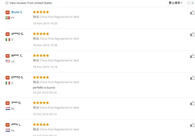Mark D***O S.'s review as helpful
The height and width of the screenshot is (136, 195).
tap(192, 78)
